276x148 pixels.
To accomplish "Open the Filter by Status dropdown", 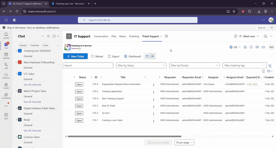I will click(x=141, y=66).
